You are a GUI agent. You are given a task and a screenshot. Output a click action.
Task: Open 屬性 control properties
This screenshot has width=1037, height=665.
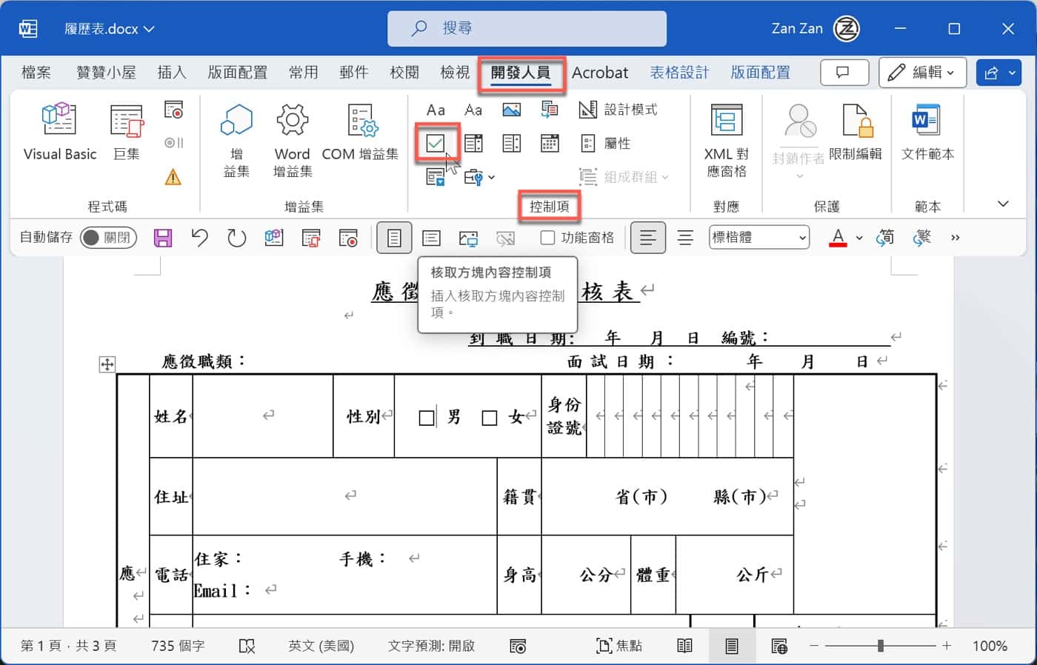(605, 143)
